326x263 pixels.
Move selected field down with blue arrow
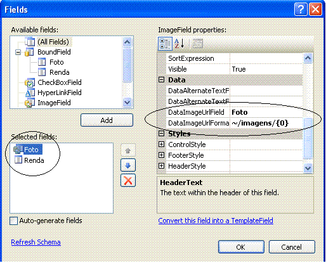pyautogui.click(x=128, y=165)
